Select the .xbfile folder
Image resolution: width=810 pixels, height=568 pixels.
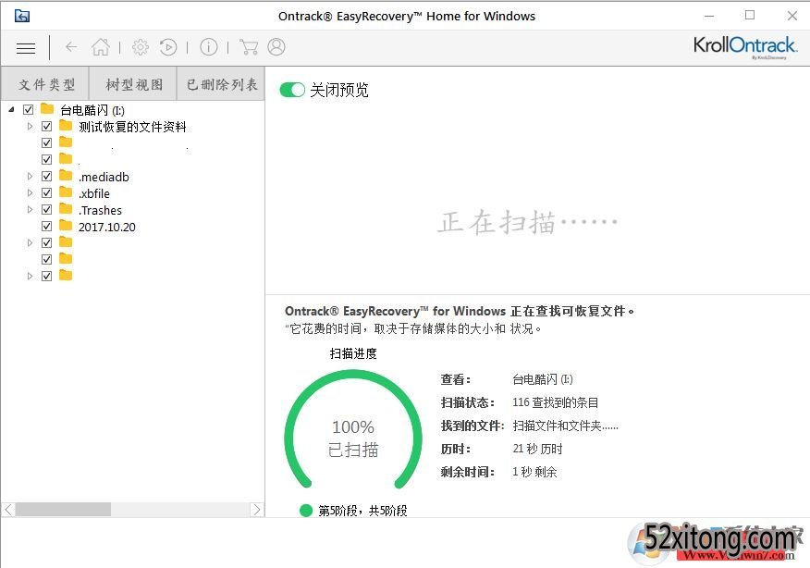93,193
